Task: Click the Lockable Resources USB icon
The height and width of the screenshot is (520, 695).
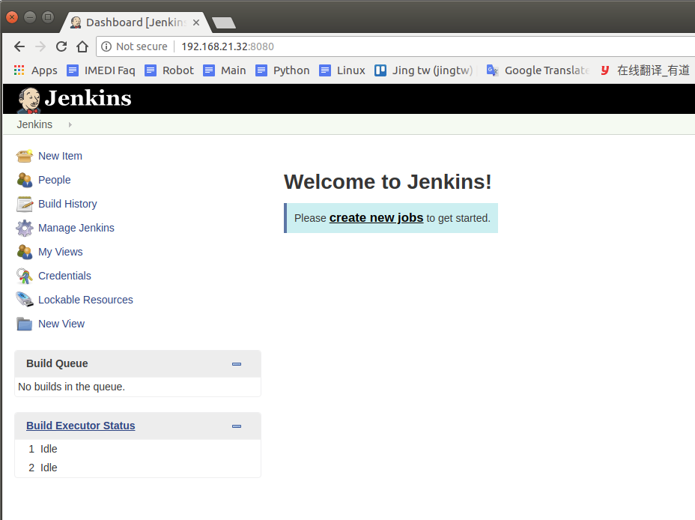Action: 25,300
